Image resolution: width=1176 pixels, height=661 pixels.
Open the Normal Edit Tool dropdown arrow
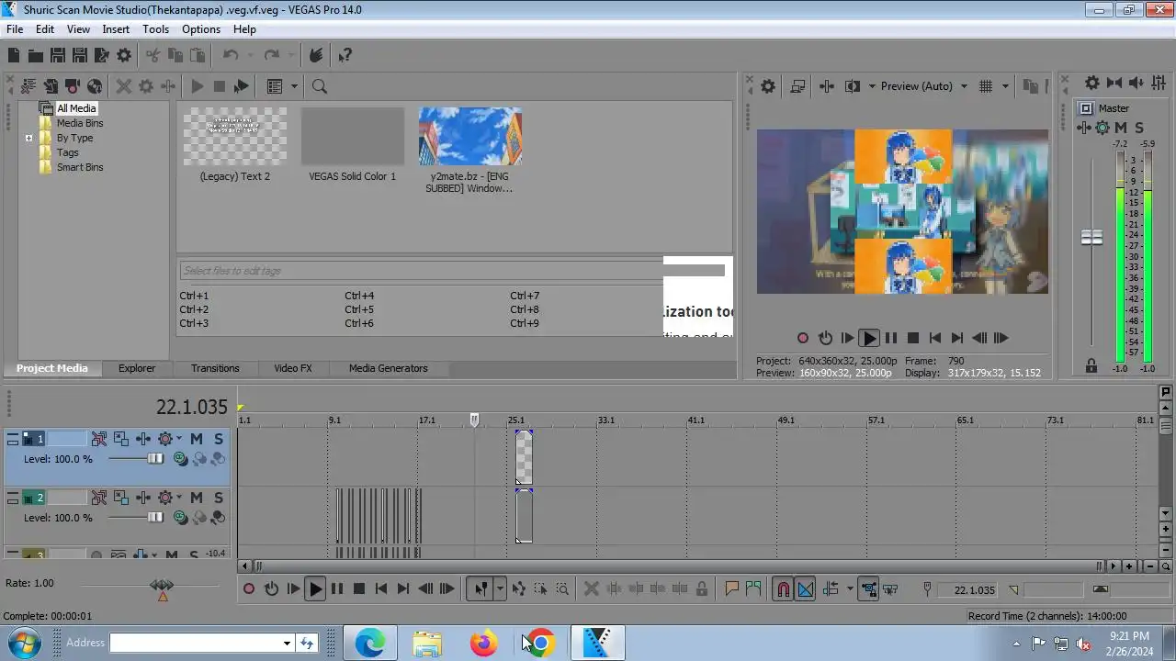pos(500,589)
